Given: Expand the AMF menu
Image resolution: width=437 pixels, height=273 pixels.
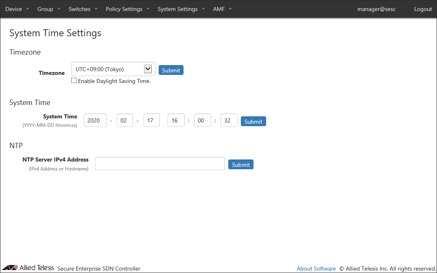Looking at the screenshot, I should pyautogui.click(x=222, y=9).
